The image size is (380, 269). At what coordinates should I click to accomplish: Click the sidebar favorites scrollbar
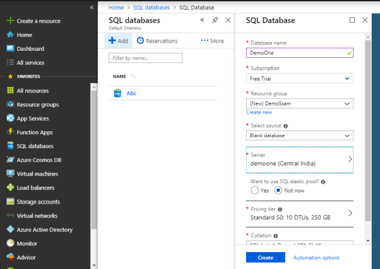coord(94,160)
